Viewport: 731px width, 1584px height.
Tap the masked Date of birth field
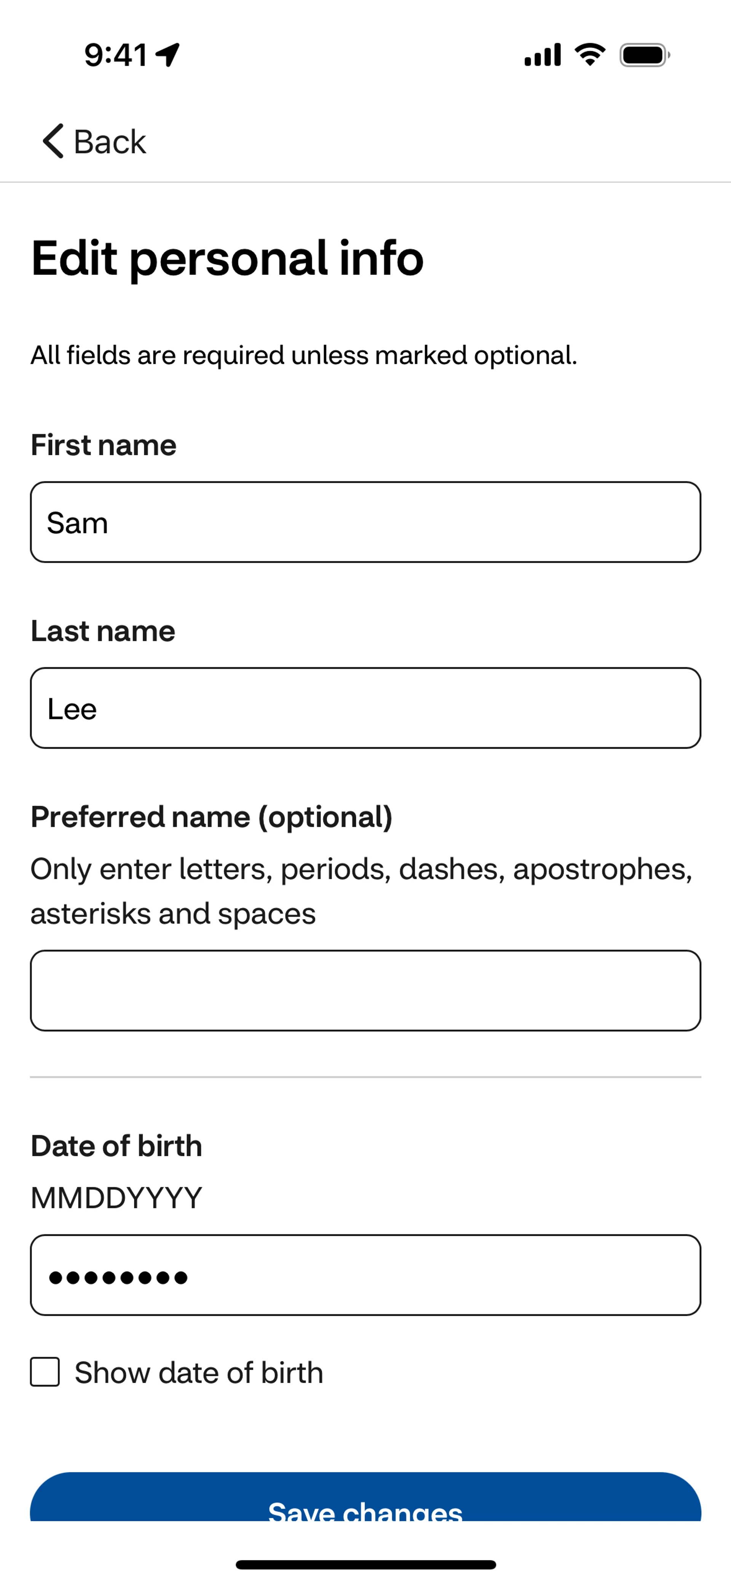tap(365, 1275)
